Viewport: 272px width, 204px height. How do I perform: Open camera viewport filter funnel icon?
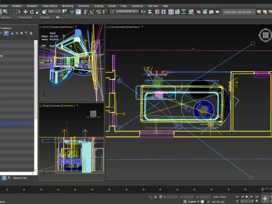pyautogui.click(x=76, y=27)
